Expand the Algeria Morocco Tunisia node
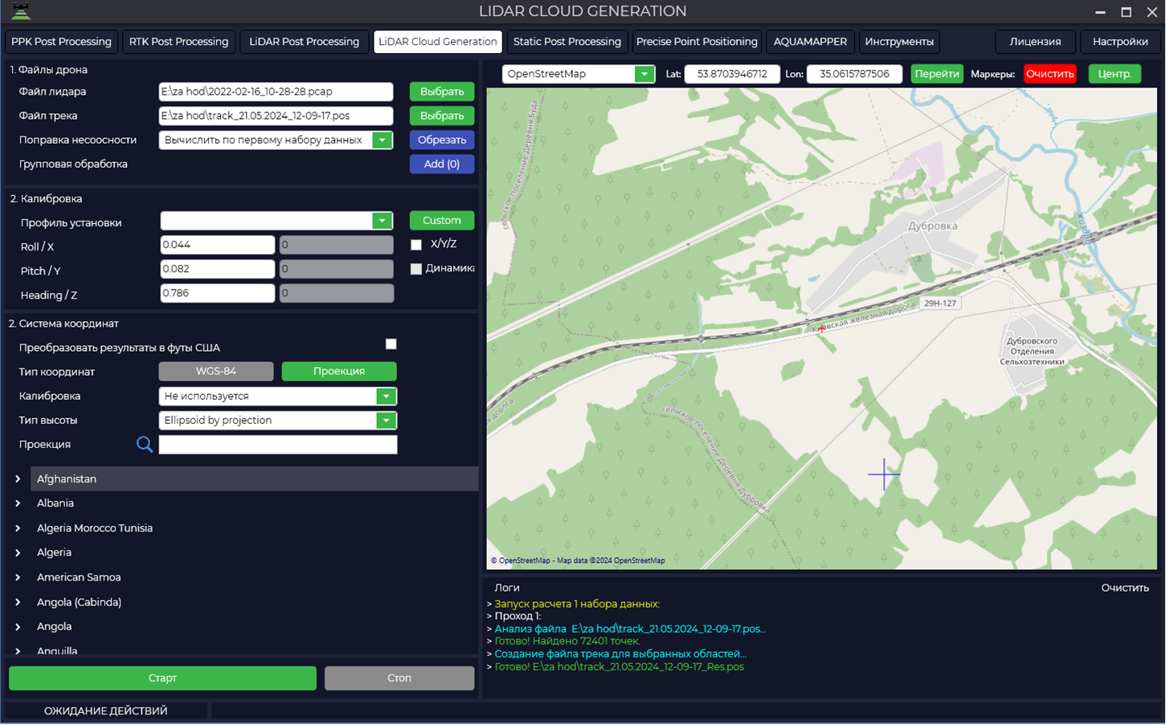 coord(18,528)
